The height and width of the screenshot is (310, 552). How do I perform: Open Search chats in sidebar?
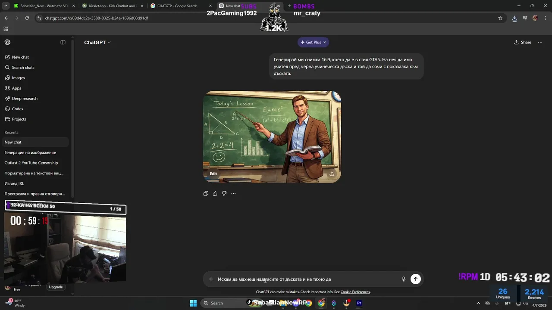[x=35, y=68]
